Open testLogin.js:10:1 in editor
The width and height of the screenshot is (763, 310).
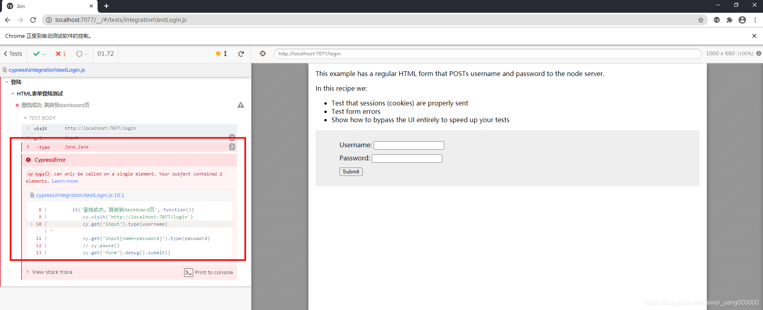click(x=80, y=195)
